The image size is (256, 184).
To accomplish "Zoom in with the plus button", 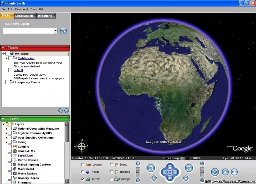I will [x=138, y=164].
